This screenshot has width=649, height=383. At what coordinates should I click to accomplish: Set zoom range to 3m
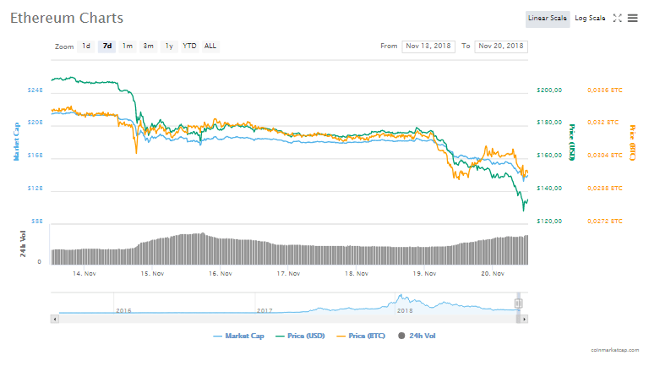[x=148, y=46]
